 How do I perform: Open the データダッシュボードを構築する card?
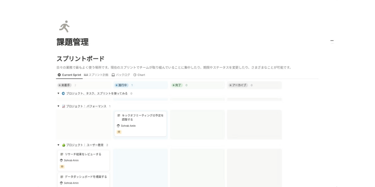84,180
